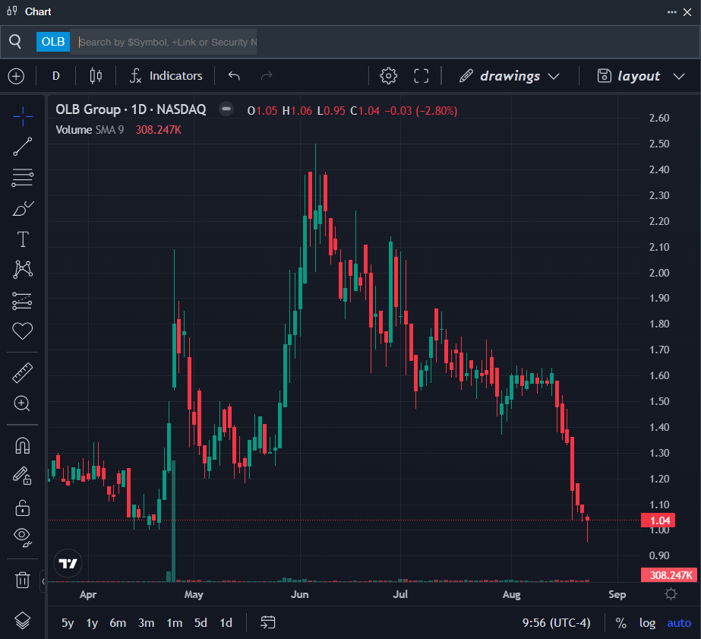Open the price scale settings gear

pyautogui.click(x=671, y=594)
